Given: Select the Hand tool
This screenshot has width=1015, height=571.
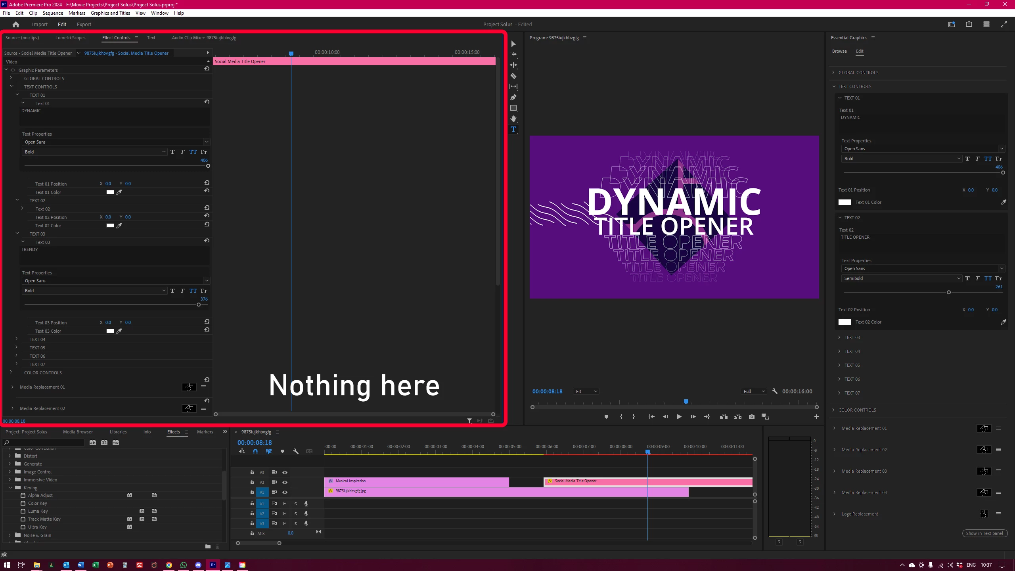Looking at the screenshot, I should pos(513,119).
